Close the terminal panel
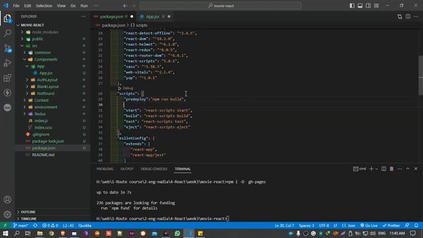Image resolution: width=423 pixels, height=238 pixels. click(x=416, y=169)
